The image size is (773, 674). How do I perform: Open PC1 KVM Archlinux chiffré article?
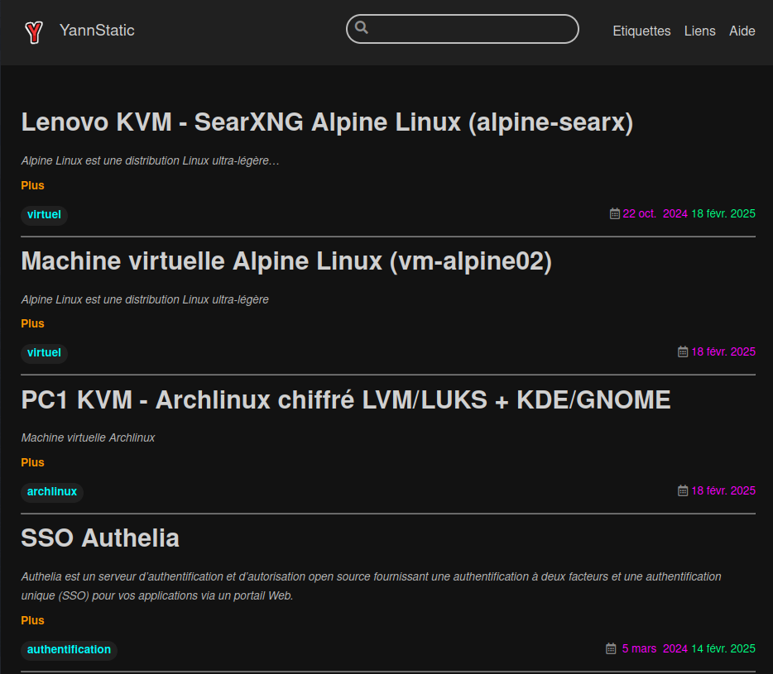pos(345,400)
